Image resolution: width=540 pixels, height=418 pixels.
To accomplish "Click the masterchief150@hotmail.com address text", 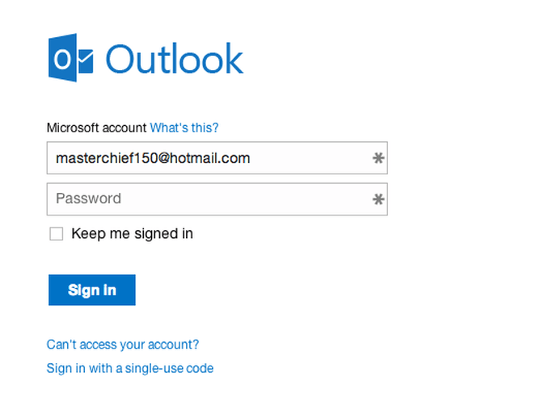I will click(153, 158).
